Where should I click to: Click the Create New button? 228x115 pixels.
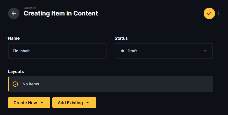25,103
